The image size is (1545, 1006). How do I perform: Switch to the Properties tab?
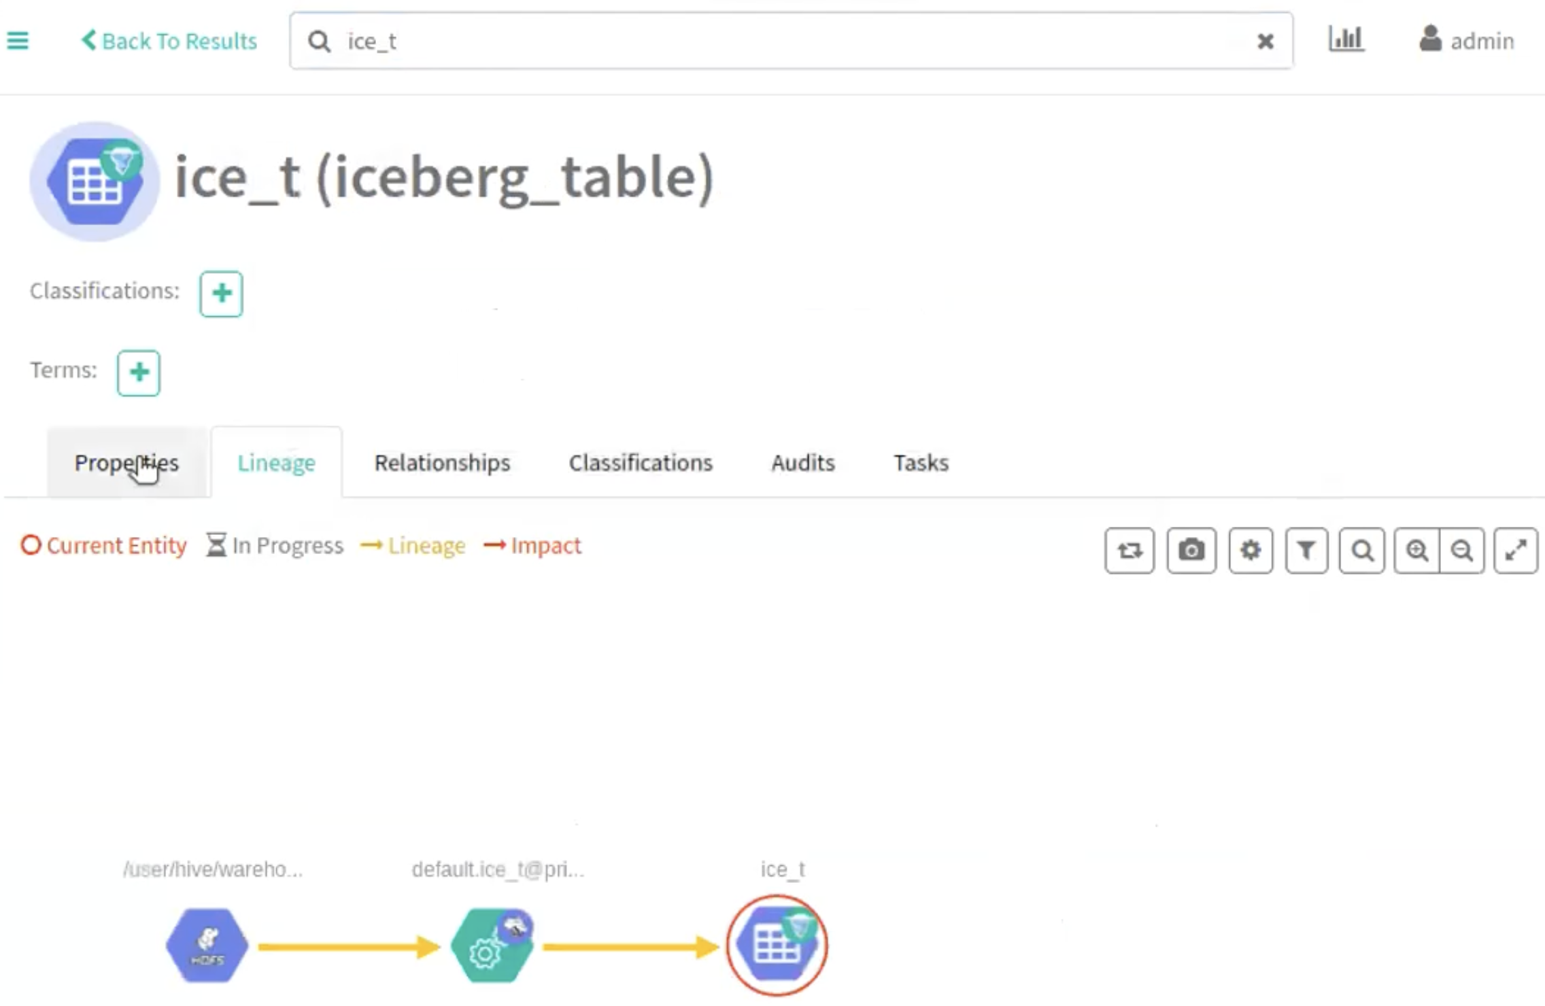click(x=126, y=463)
